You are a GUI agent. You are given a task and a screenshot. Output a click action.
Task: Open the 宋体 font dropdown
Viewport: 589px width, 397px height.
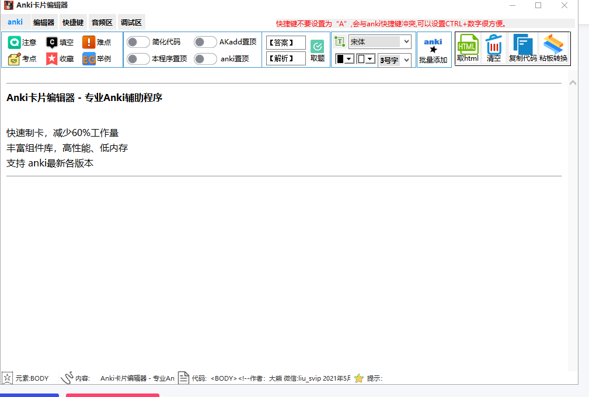(380, 41)
